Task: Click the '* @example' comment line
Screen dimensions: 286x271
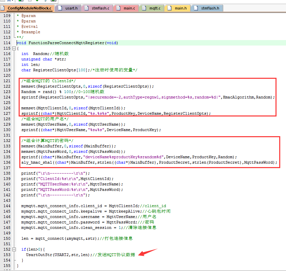Action: [x=28, y=32]
